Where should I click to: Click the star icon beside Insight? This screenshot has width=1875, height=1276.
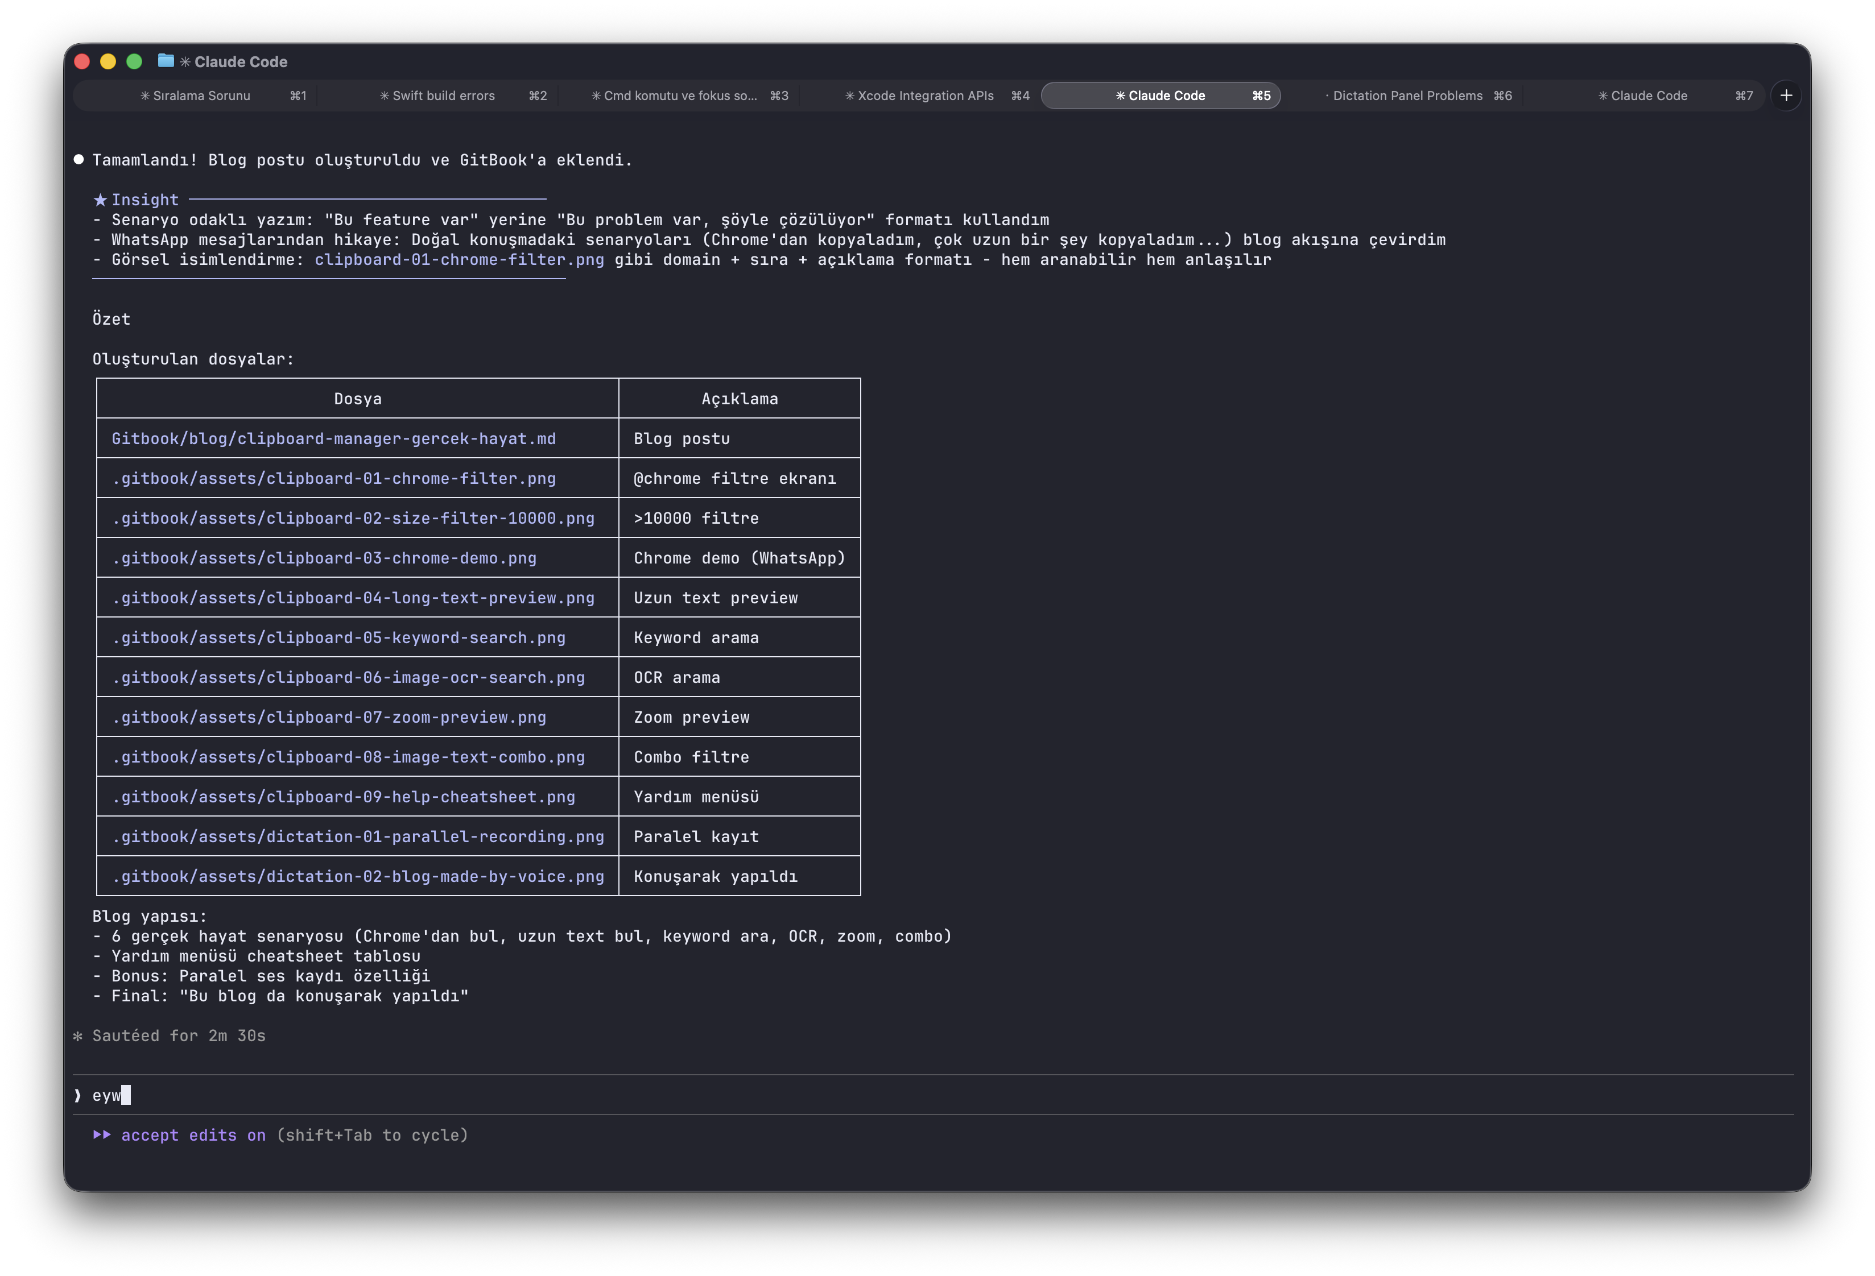coord(100,200)
